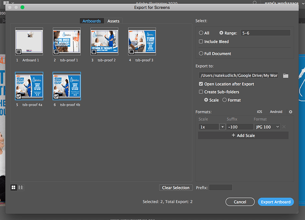Enable the Include Bleed checkbox

[x=201, y=42]
